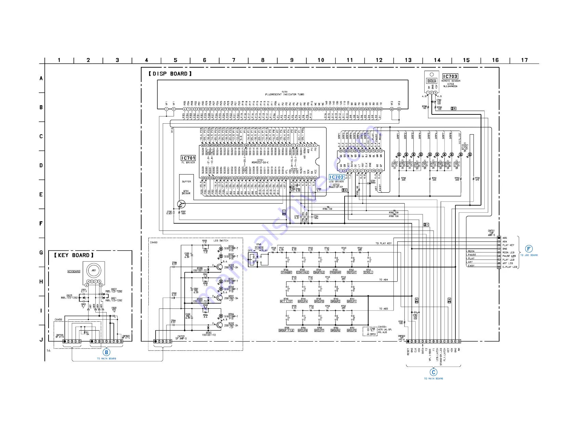Click the boxed HIT LIST switch label
Image resolution: width=574 pixels, height=431 pixels.
(x=286, y=302)
